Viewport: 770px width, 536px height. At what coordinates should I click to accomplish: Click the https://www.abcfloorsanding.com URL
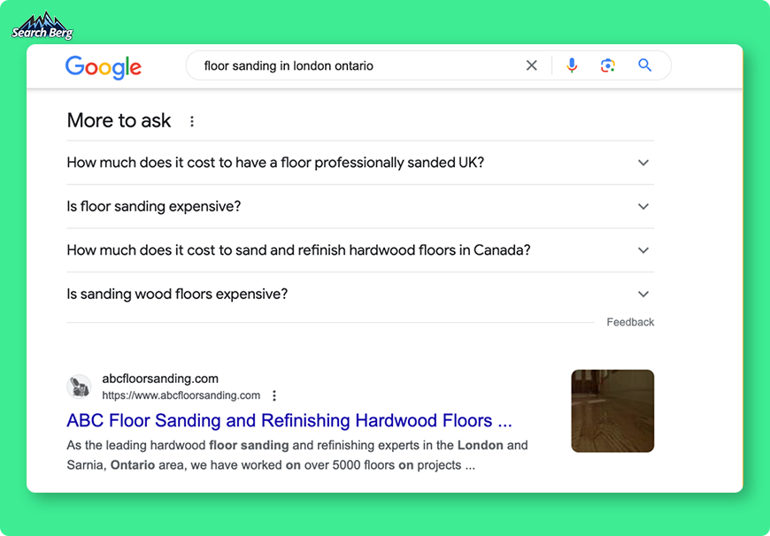pos(181,395)
